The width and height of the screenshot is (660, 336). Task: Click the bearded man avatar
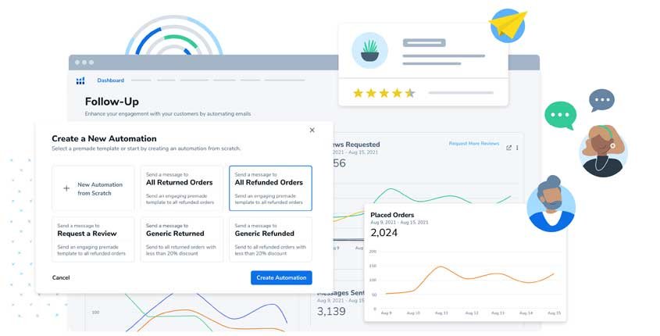[x=551, y=206]
